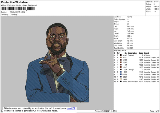
Task: Click the Stop Sequence heading
Action: coord(120,51)
